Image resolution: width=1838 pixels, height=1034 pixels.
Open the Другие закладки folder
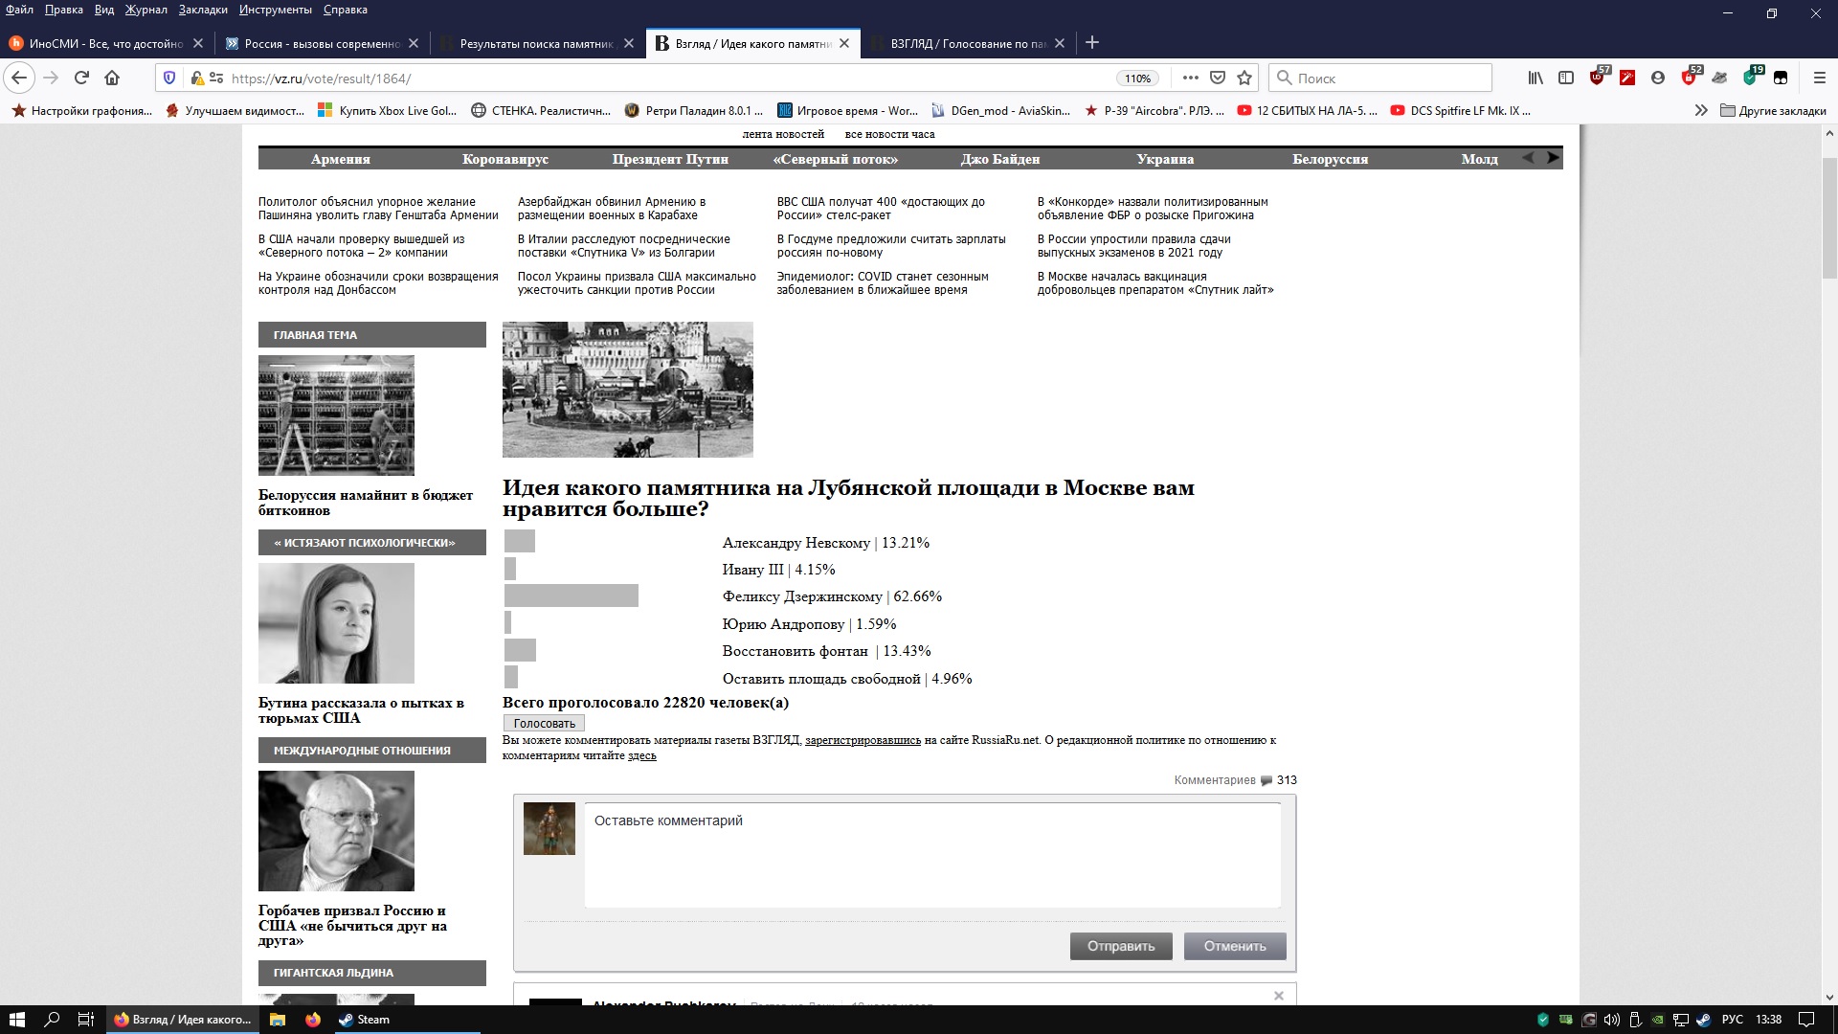tap(1773, 110)
